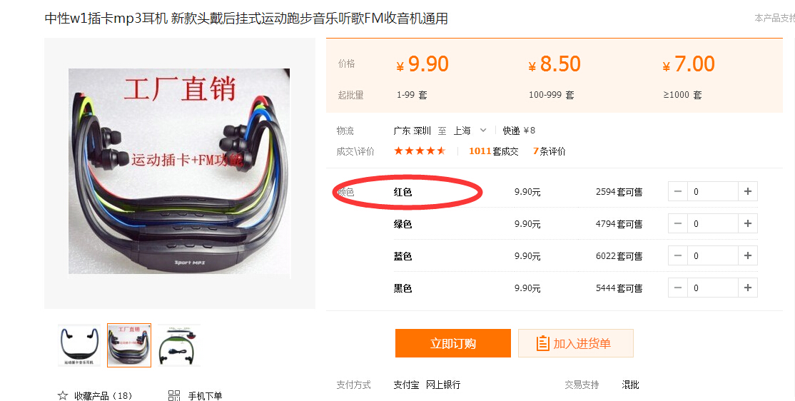
Task: Expand the 上海 destination dropdown arrow
Action: coord(483,131)
